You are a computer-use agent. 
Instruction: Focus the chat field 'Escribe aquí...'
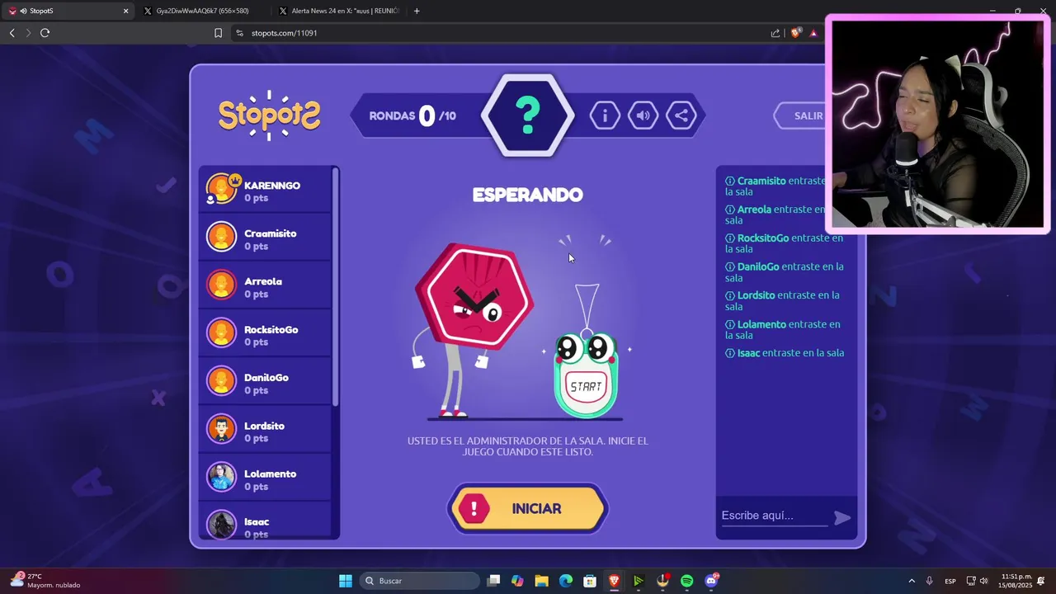click(774, 516)
